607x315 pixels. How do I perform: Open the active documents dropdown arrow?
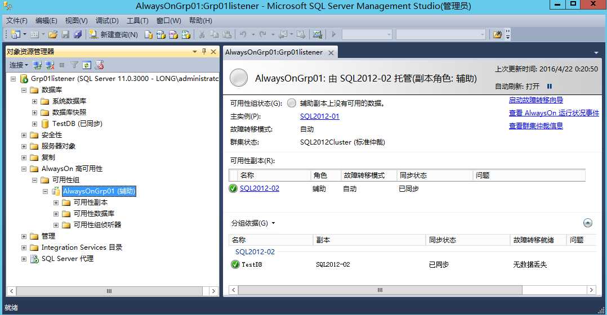pyautogui.click(x=596, y=52)
